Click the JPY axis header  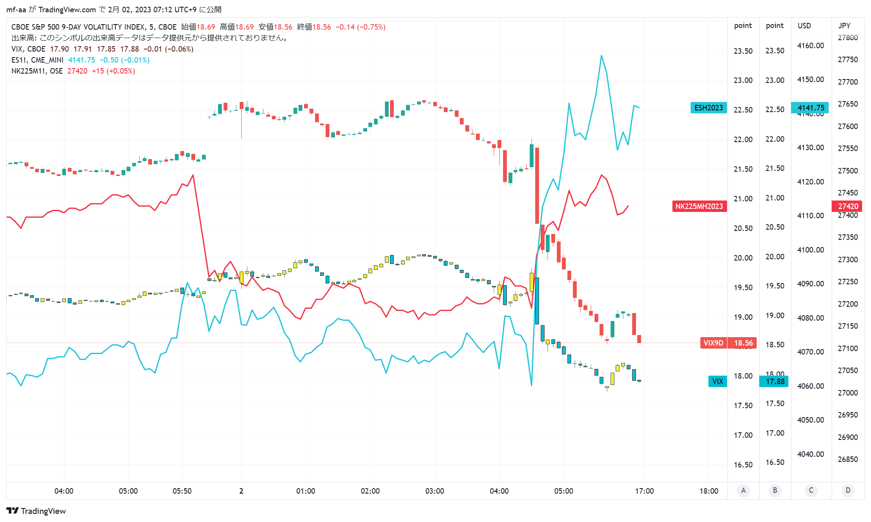pos(844,26)
